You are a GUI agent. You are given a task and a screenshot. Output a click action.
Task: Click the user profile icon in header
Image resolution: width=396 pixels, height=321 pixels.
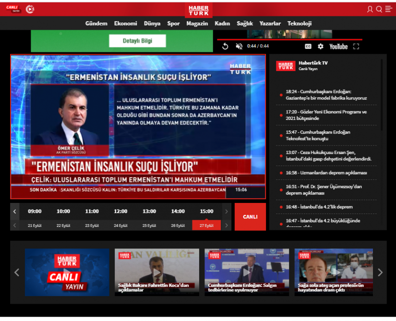(370, 9)
